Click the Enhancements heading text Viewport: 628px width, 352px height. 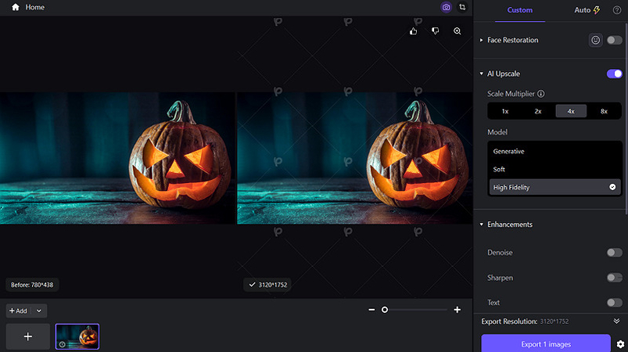pos(510,224)
